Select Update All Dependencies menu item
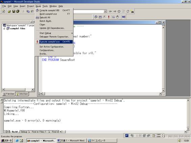This screenshot has height=143, width=191. (54, 28)
